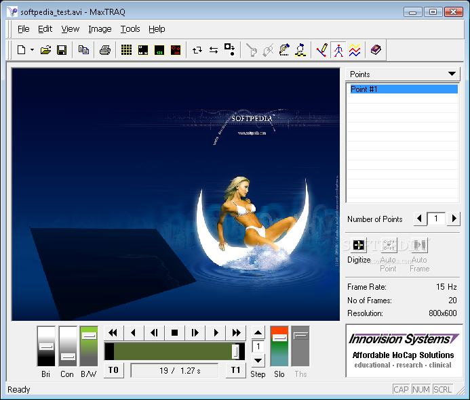
Task: Click the green frame position slider
Action: pyautogui.click(x=175, y=351)
